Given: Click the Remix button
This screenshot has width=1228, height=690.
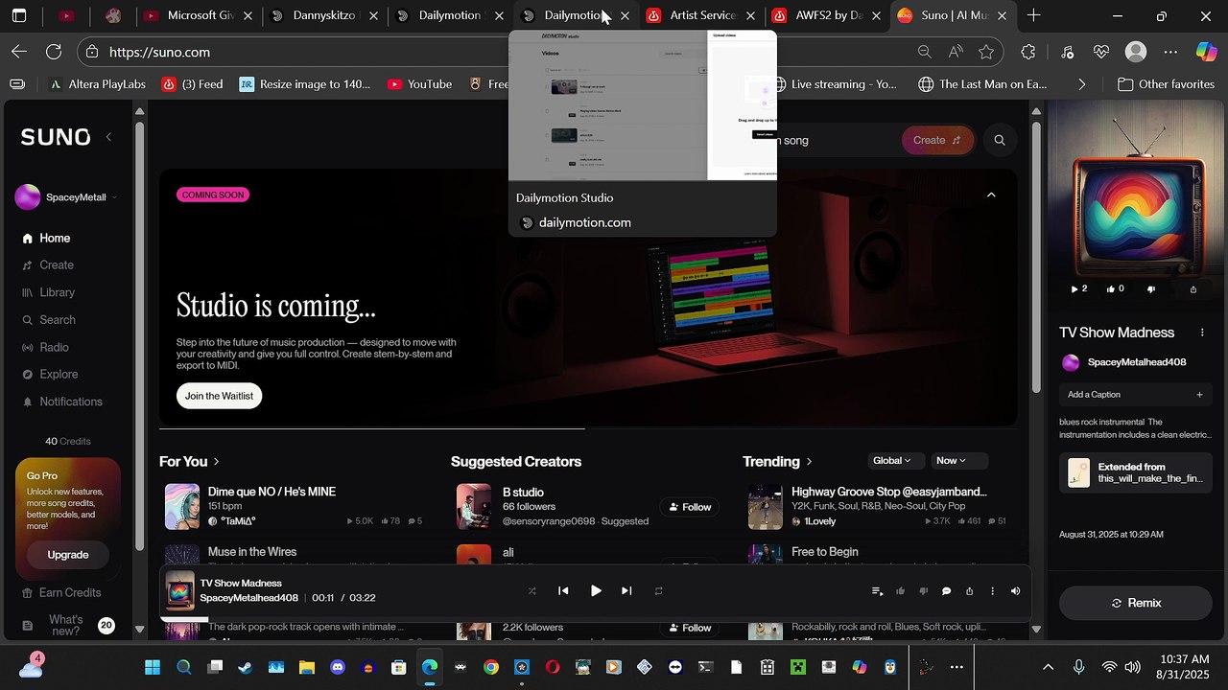Looking at the screenshot, I should pos(1136,603).
